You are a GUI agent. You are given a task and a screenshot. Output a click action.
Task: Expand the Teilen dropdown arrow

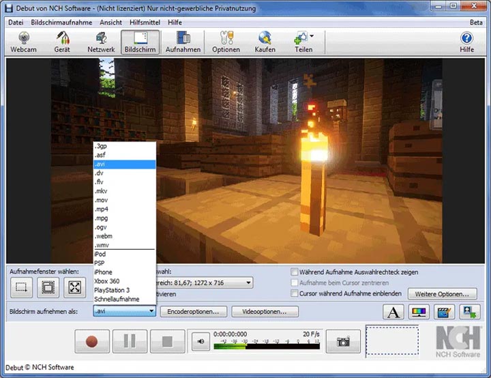(312, 36)
